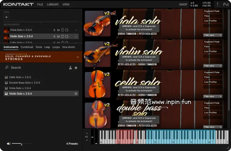Viewport: 231px width, 151px height.
Task: Switch to the Combined tab
Action: coord(27,47)
